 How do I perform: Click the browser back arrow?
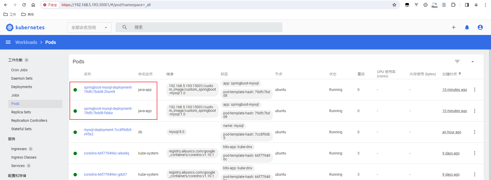[6, 5]
